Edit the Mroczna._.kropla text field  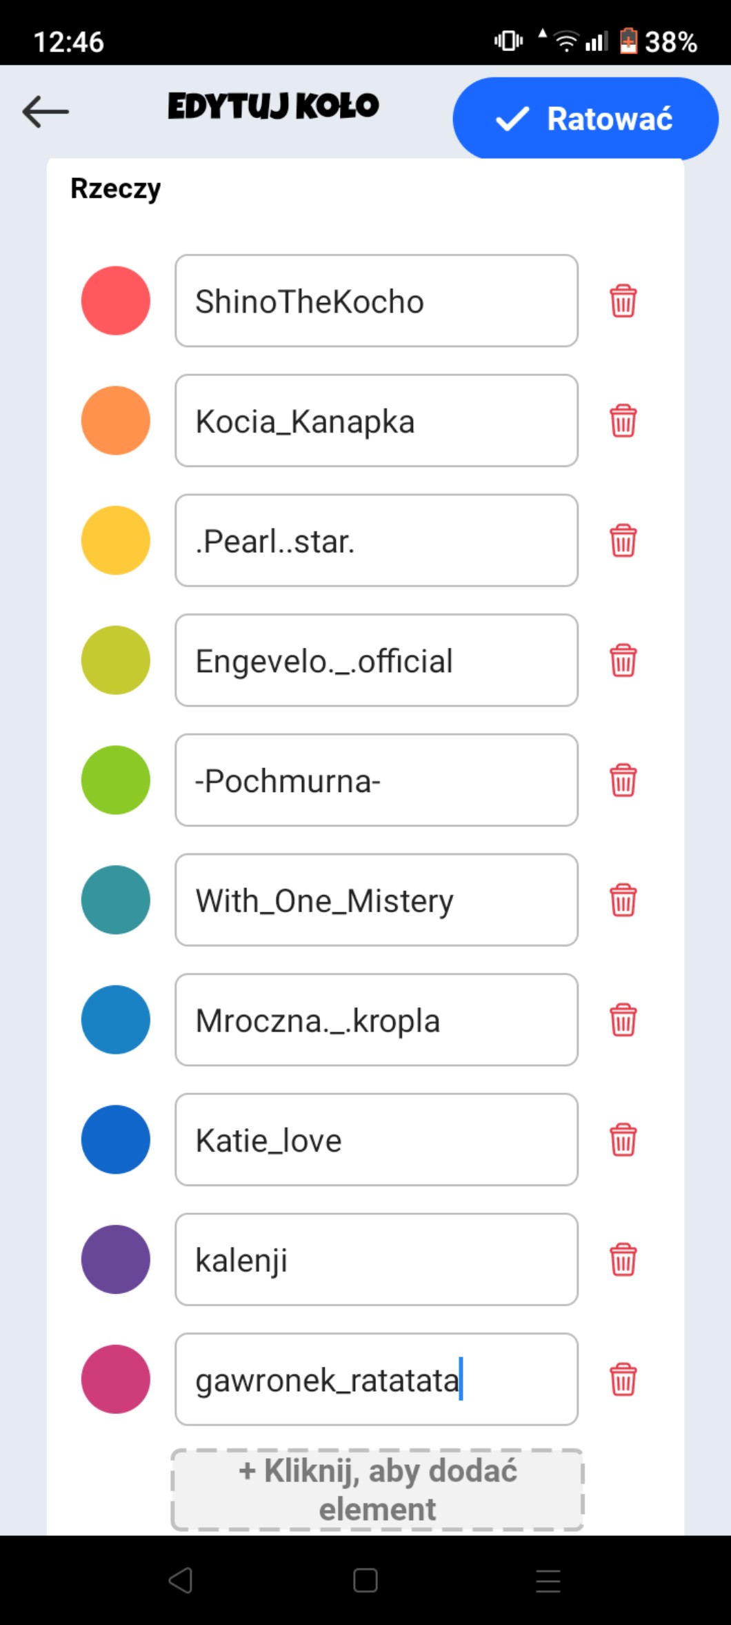point(376,1020)
